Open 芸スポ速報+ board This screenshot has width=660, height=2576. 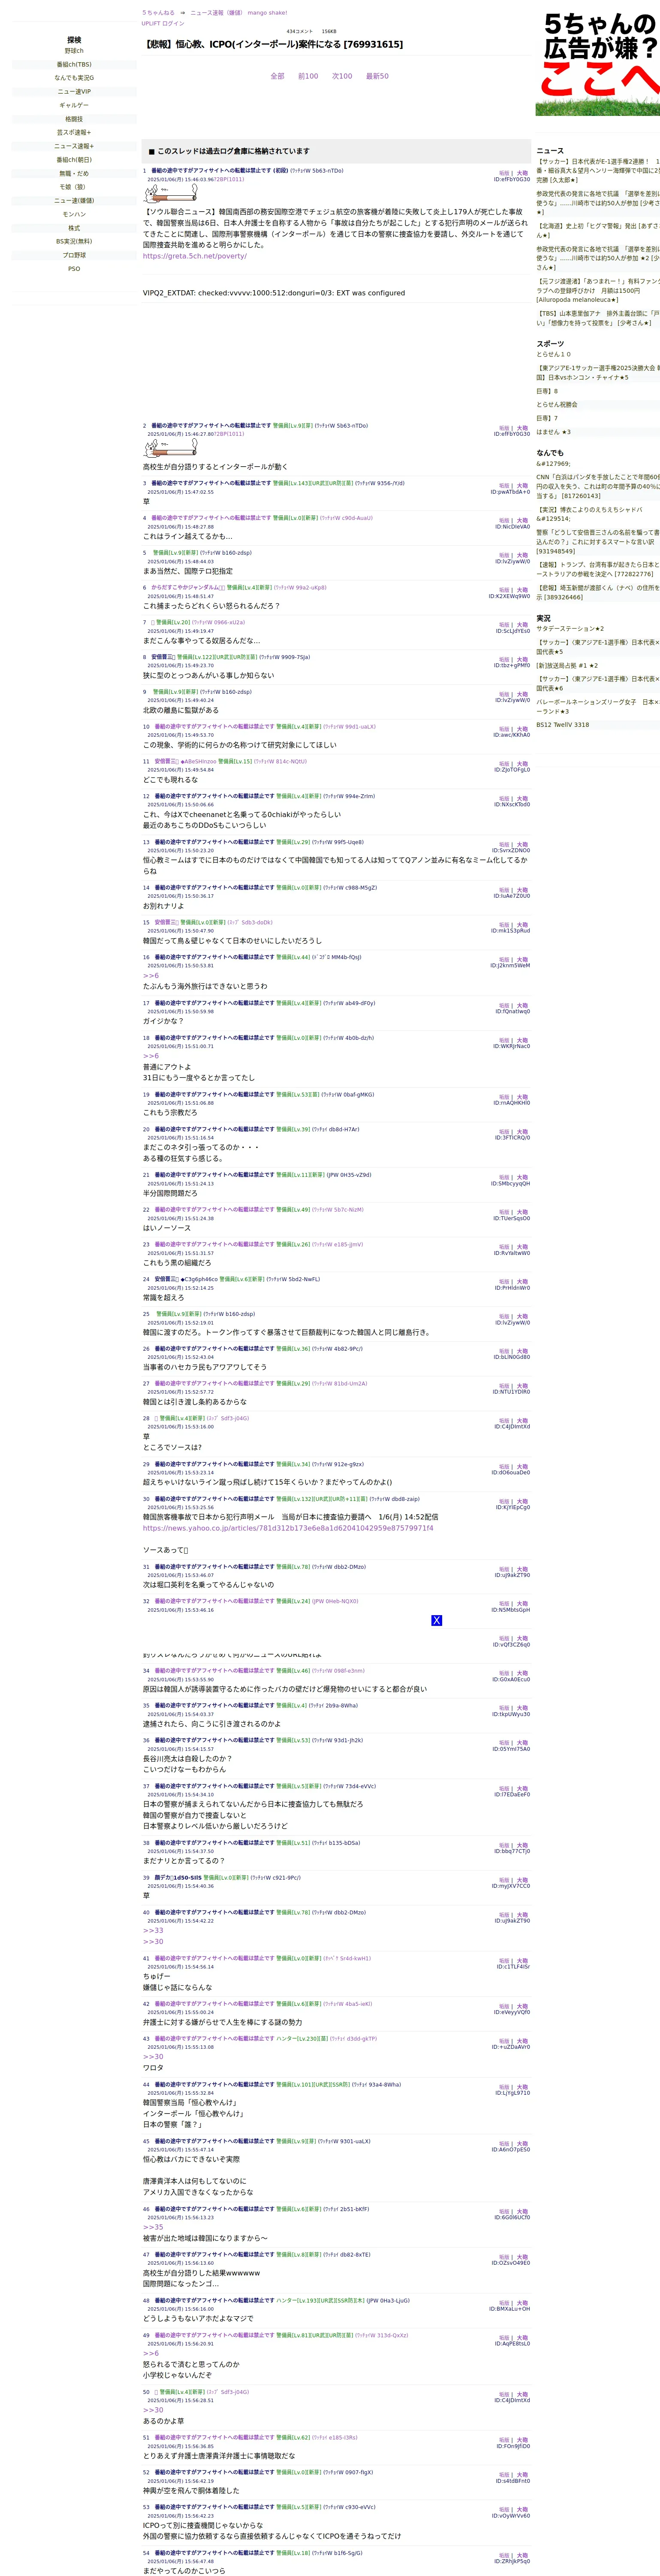click(x=74, y=132)
